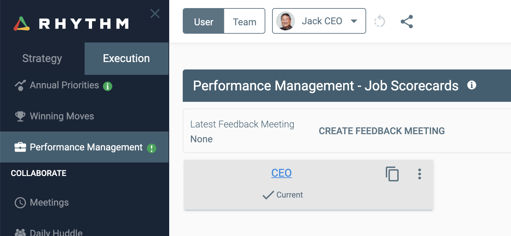
Task: Open three-dot menu on CEO scorecard
Action: pyautogui.click(x=419, y=174)
